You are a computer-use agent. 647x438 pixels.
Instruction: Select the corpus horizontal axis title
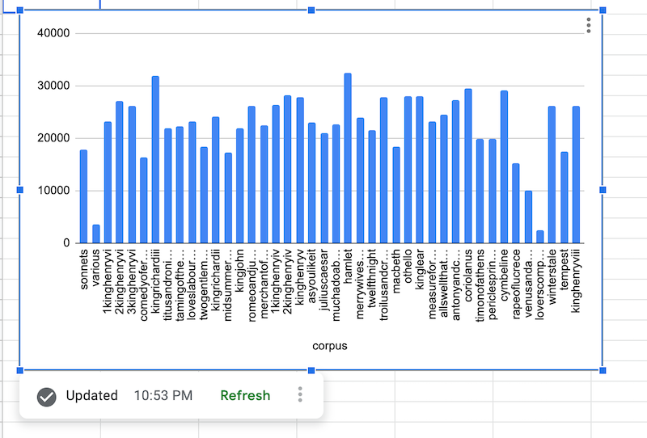(330, 346)
